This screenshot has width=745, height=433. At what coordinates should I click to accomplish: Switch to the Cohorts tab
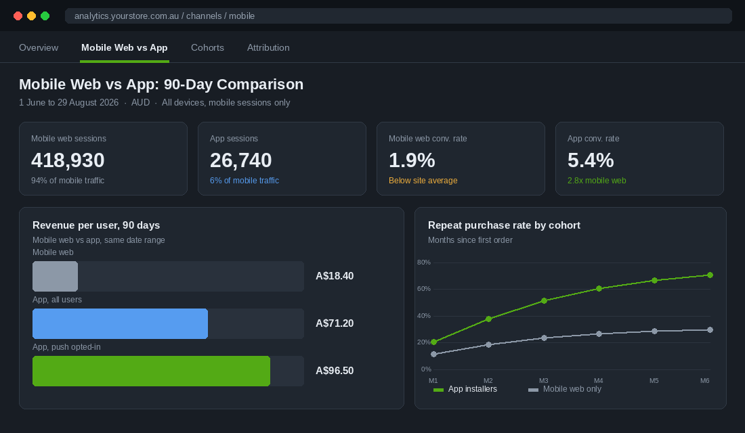coord(207,47)
